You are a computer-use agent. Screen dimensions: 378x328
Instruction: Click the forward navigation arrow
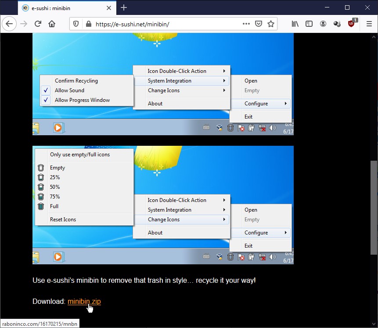tap(24, 24)
